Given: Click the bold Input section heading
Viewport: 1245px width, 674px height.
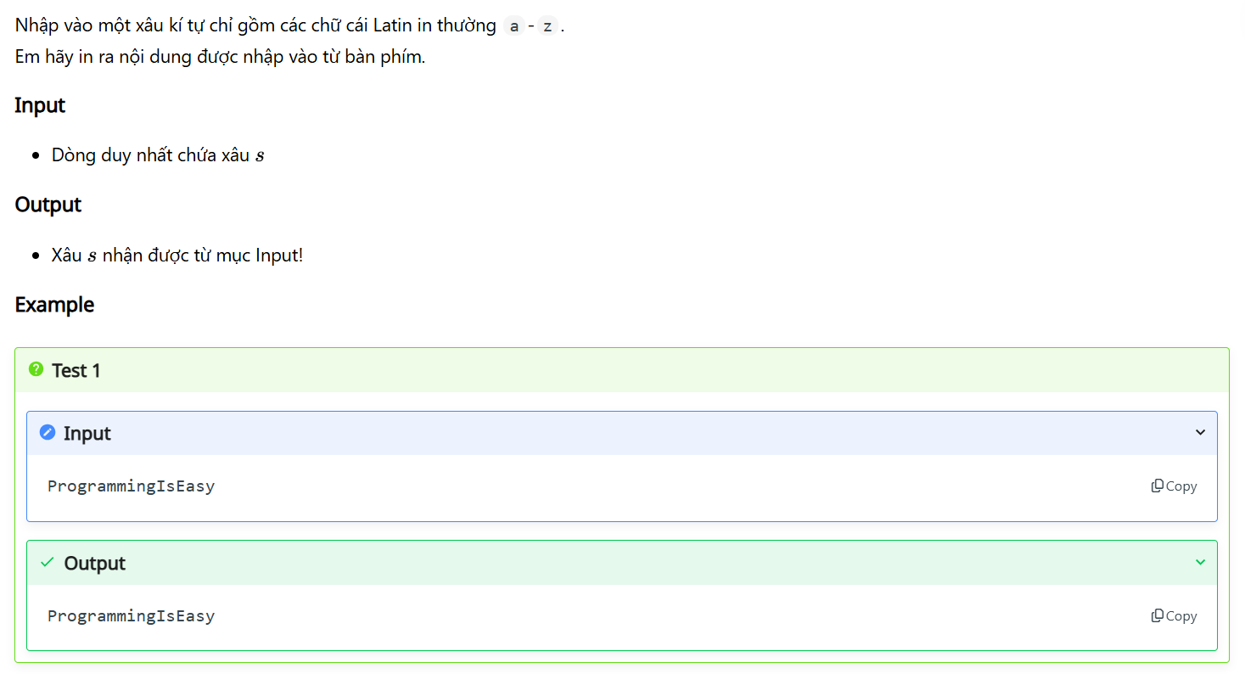Looking at the screenshot, I should [40, 105].
